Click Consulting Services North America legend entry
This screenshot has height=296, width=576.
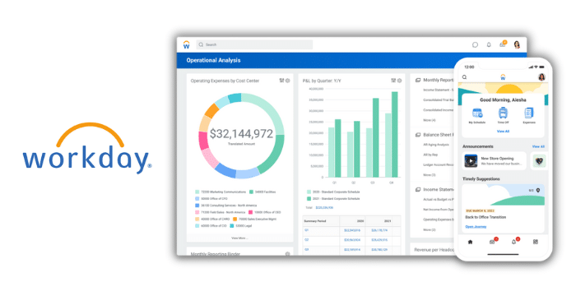click(x=226, y=206)
